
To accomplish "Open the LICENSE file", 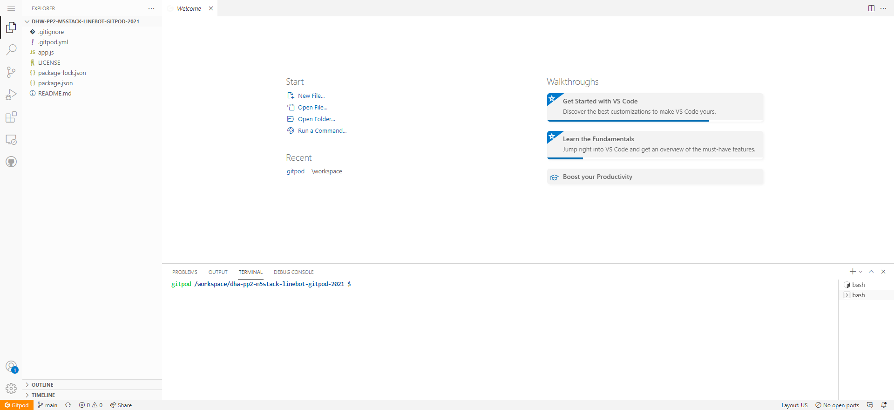I will [92, 62].
